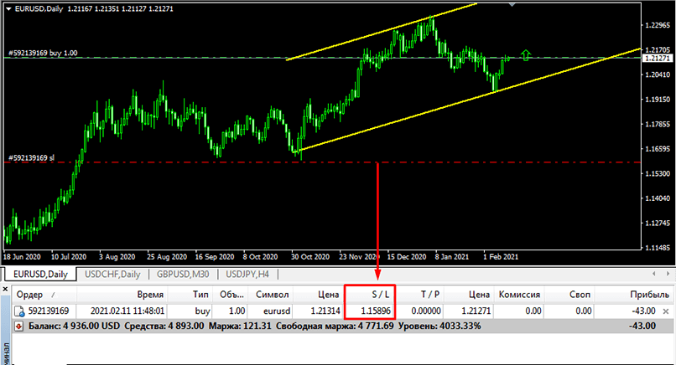
Task: Click the order profit cell -43.00
Action: [642, 311]
